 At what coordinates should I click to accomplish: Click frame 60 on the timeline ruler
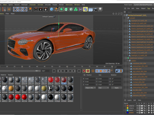click(x=67, y=67)
